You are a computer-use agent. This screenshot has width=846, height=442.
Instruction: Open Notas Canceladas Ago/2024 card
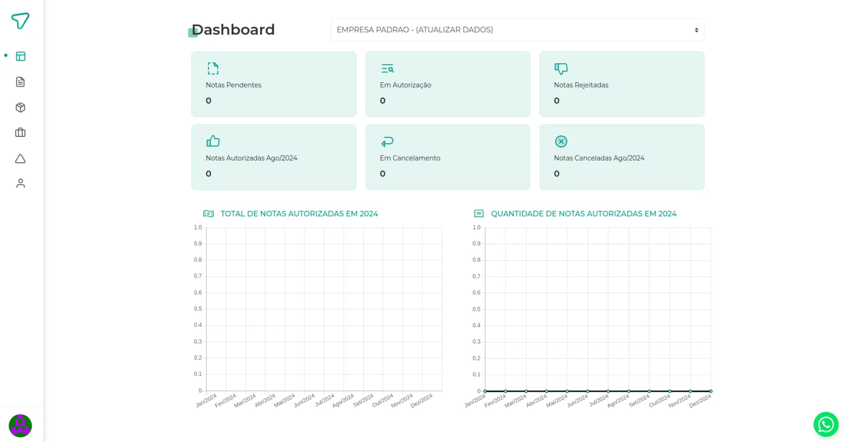pos(622,157)
